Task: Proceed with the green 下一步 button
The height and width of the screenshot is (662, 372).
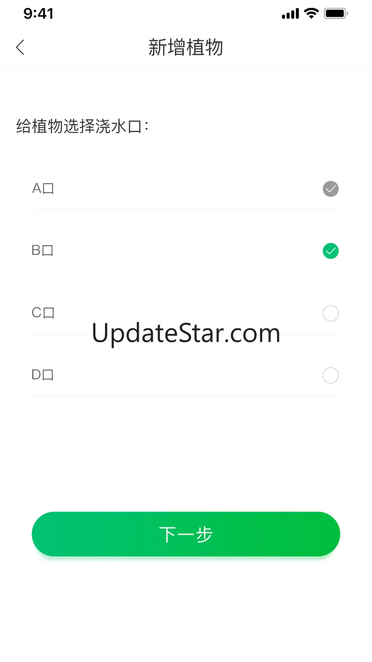Action: tap(186, 534)
